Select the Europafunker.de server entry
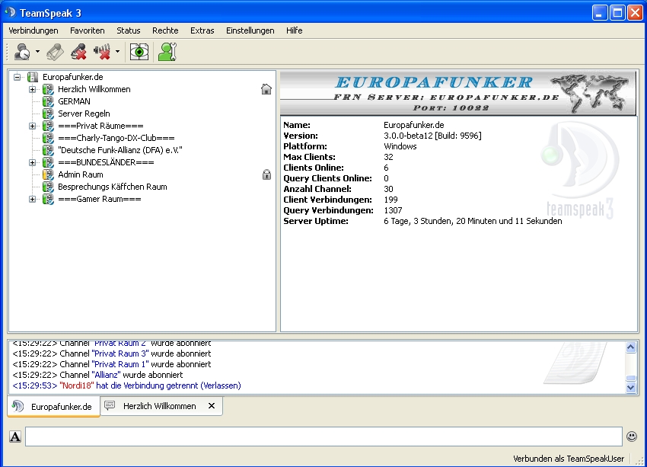Viewport: 647px width, 467px height. [x=72, y=77]
